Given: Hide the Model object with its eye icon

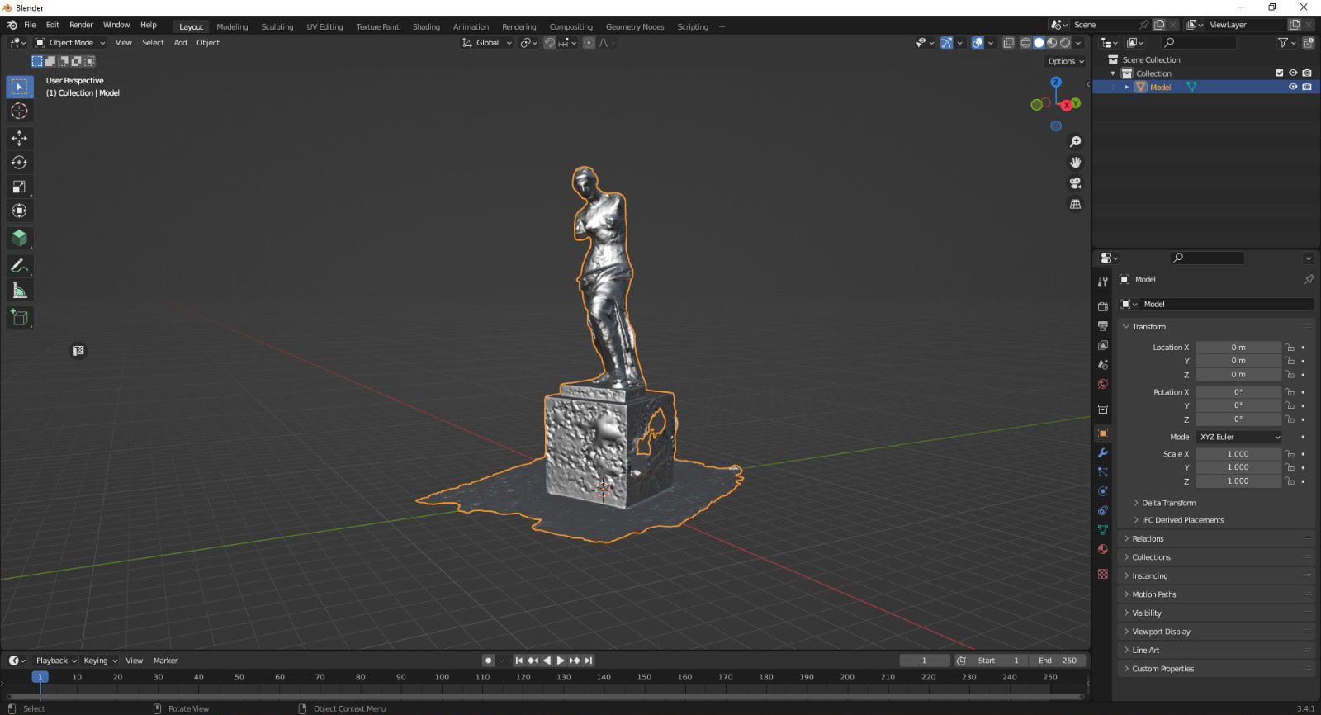Looking at the screenshot, I should [x=1293, y=87].
